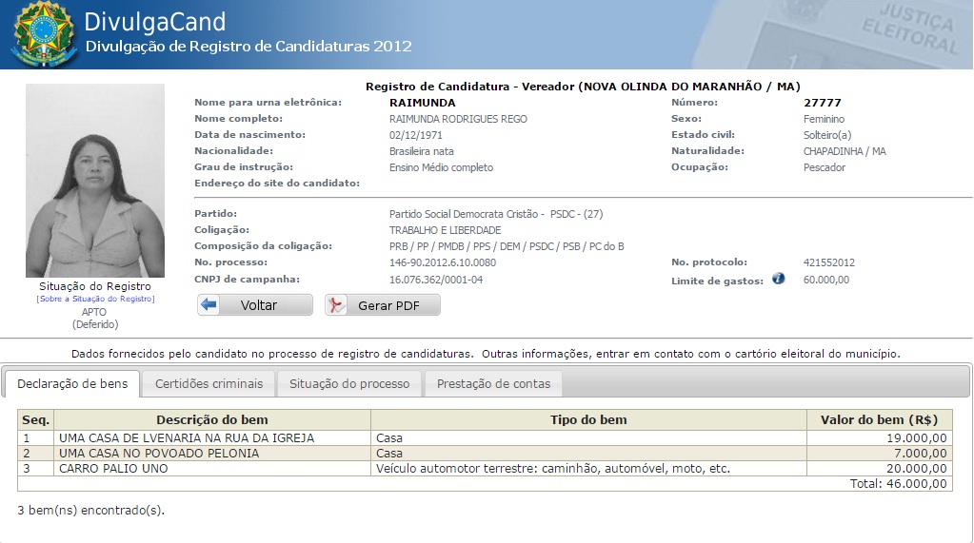974x543 pixels.
Task: Click the education level Ensino Médio completo
Action: (441, 167)
